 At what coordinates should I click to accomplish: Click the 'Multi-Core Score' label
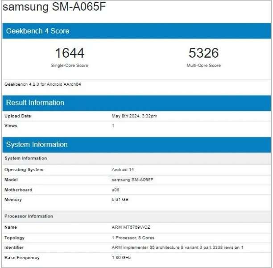pyautogui.click(x=203, y=65)
